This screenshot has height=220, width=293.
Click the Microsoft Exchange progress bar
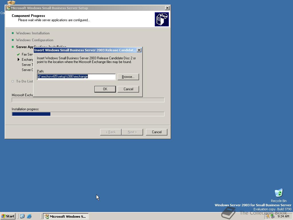pos(88,100)
